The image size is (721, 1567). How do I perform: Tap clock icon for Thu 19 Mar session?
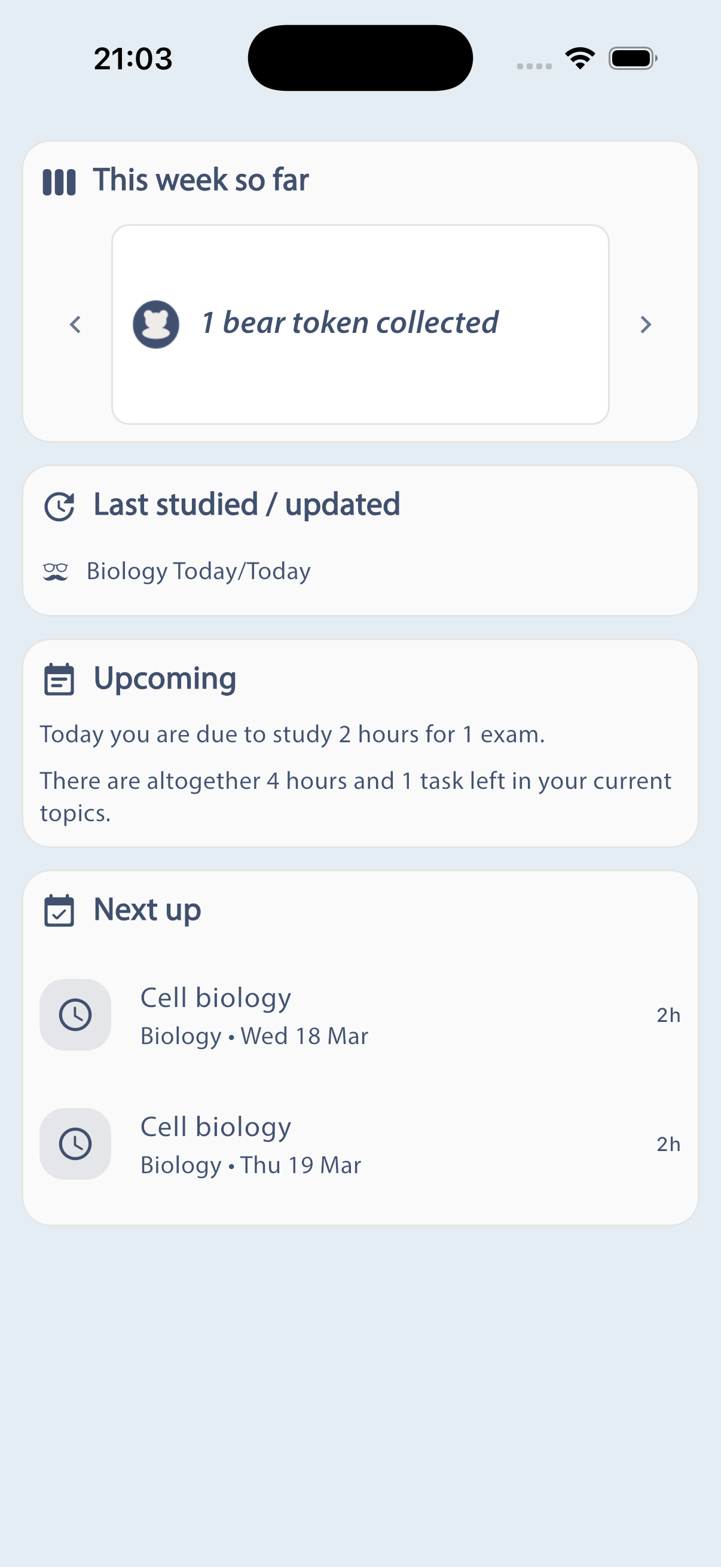(75, 1144)
